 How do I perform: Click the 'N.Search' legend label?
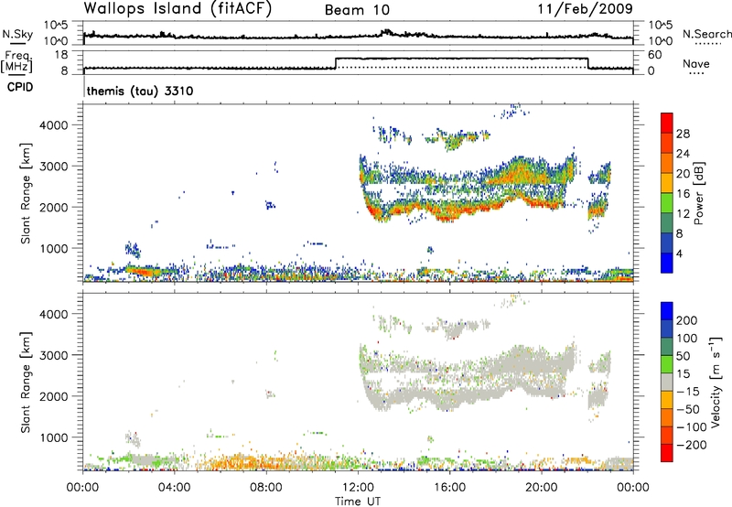(x=707, y=34)
